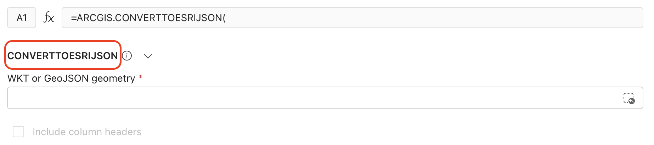Click the CONVERTTOESRIJSON function heading
The height and width of the screenshot is (145, 654).
[63, 56]
